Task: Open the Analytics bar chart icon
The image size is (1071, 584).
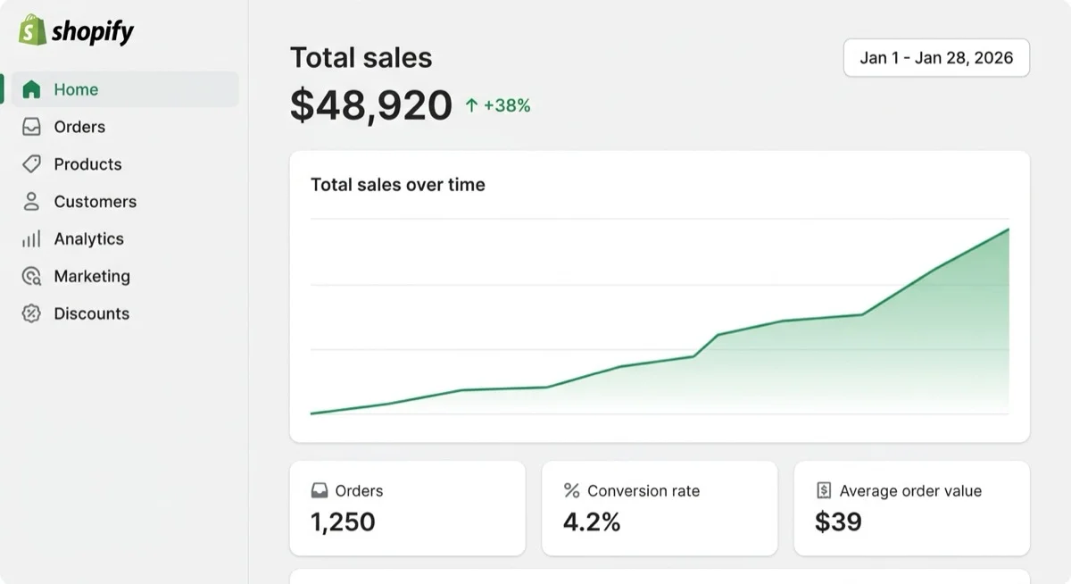Action: tap(31, 239)
